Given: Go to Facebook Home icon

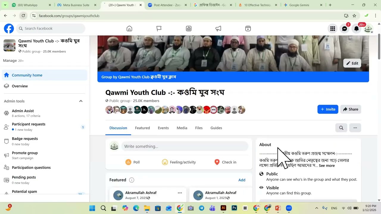Looking at the screenshot, I should tap(129, 29).
